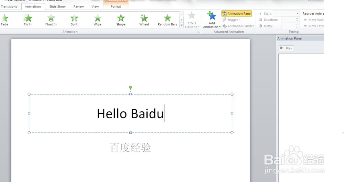Viewport: 344px width, 182px height.
Task: Open the View tab
Action: pyautogui.click(x=95, y=7)
